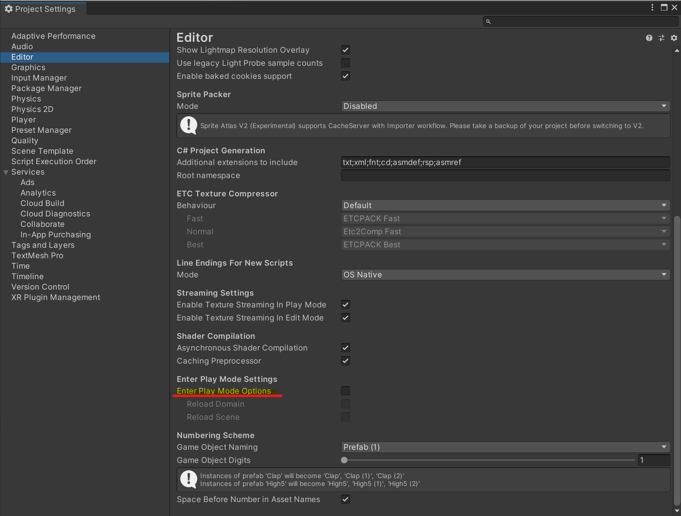
Task: Toggle Enable Texture Streaming In Edit Mode
Action: click(x=345, y=318)
